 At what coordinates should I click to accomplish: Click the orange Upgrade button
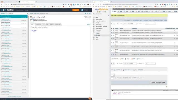pos(76,10)
